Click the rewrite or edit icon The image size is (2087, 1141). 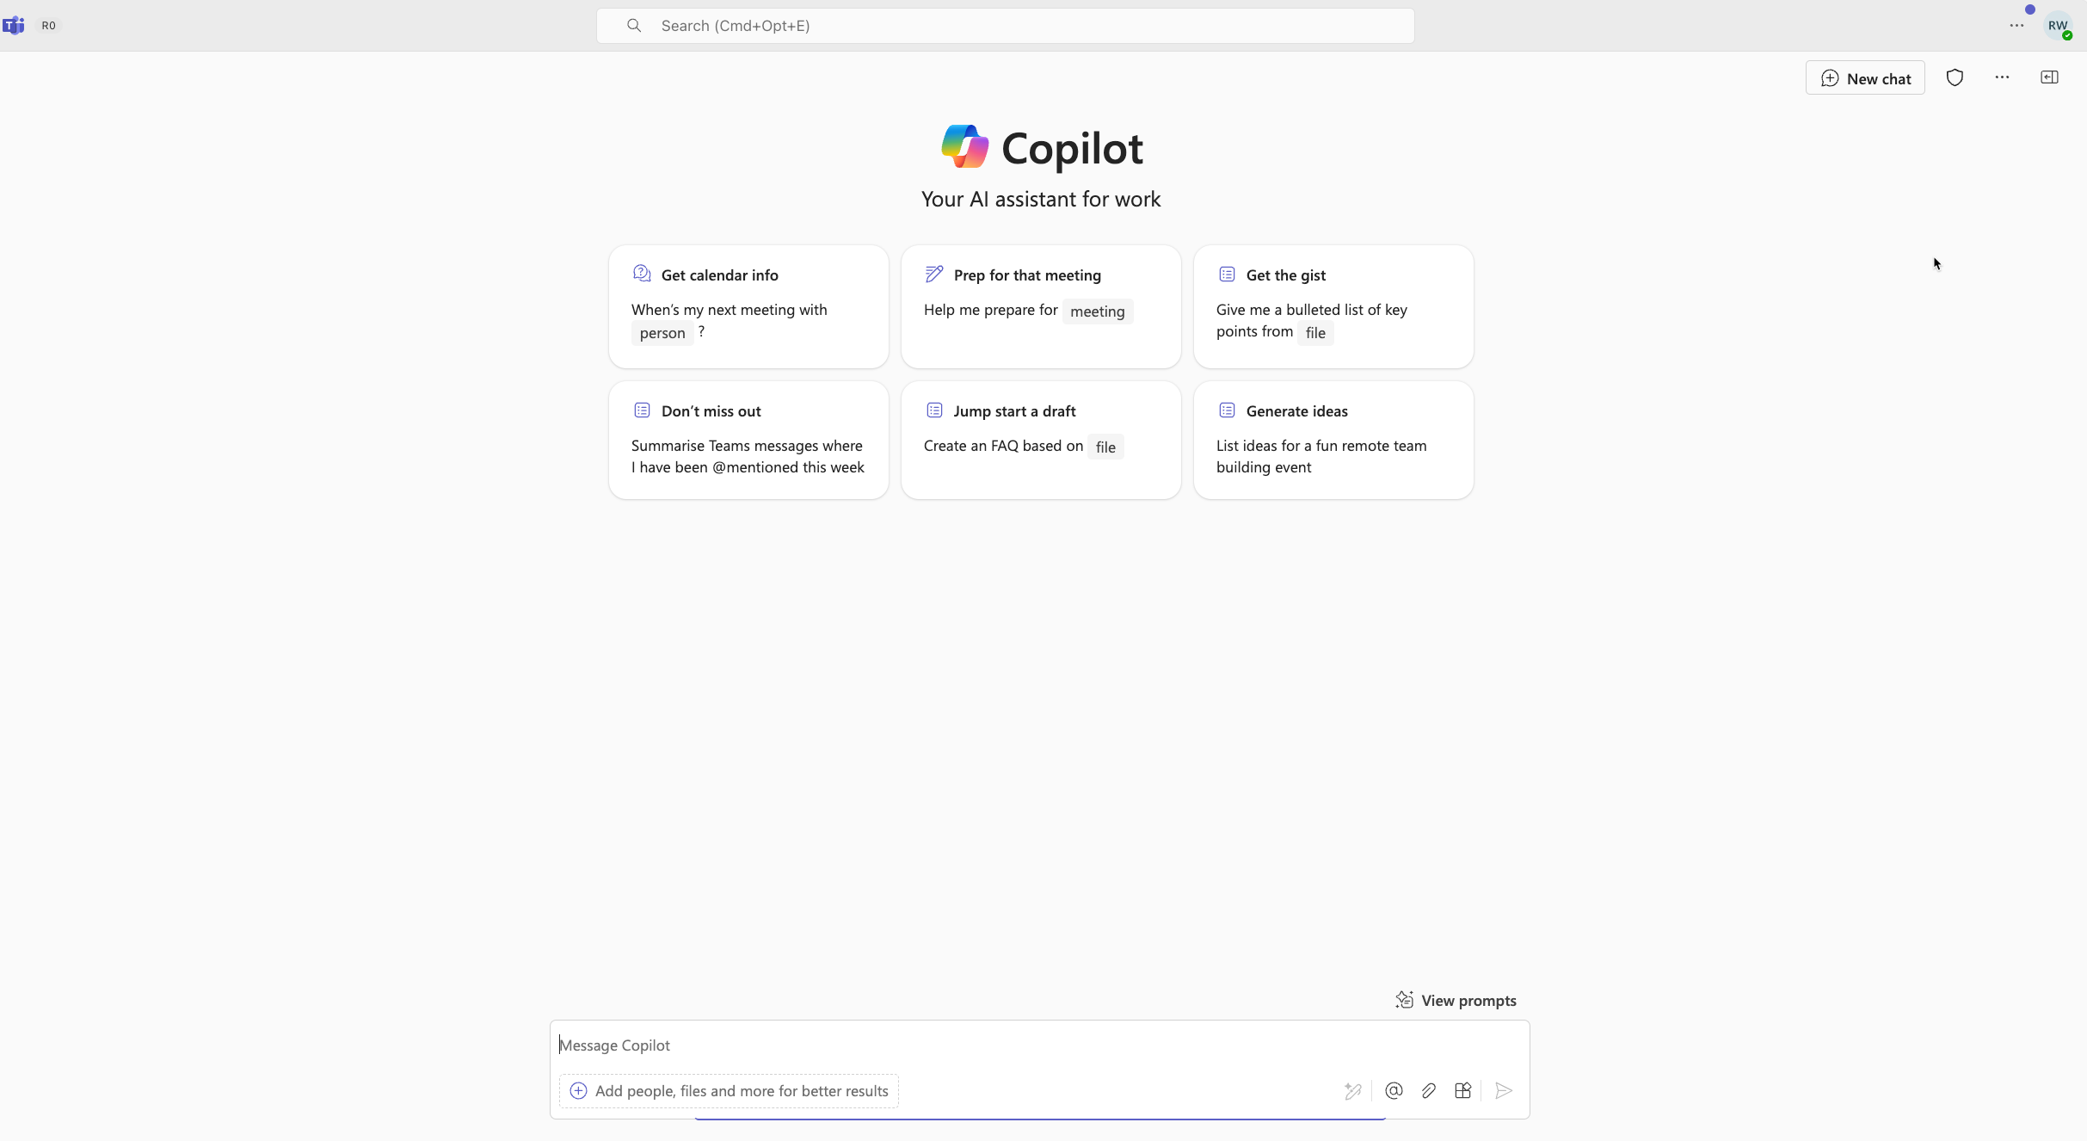[1351, 1090]
